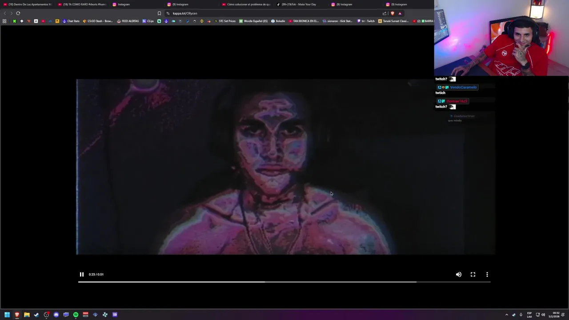Screen dimensions: 569x320
Task: Open the 'TAN BIONICA EN EL...' bookmark
Action: click(304, 21)
